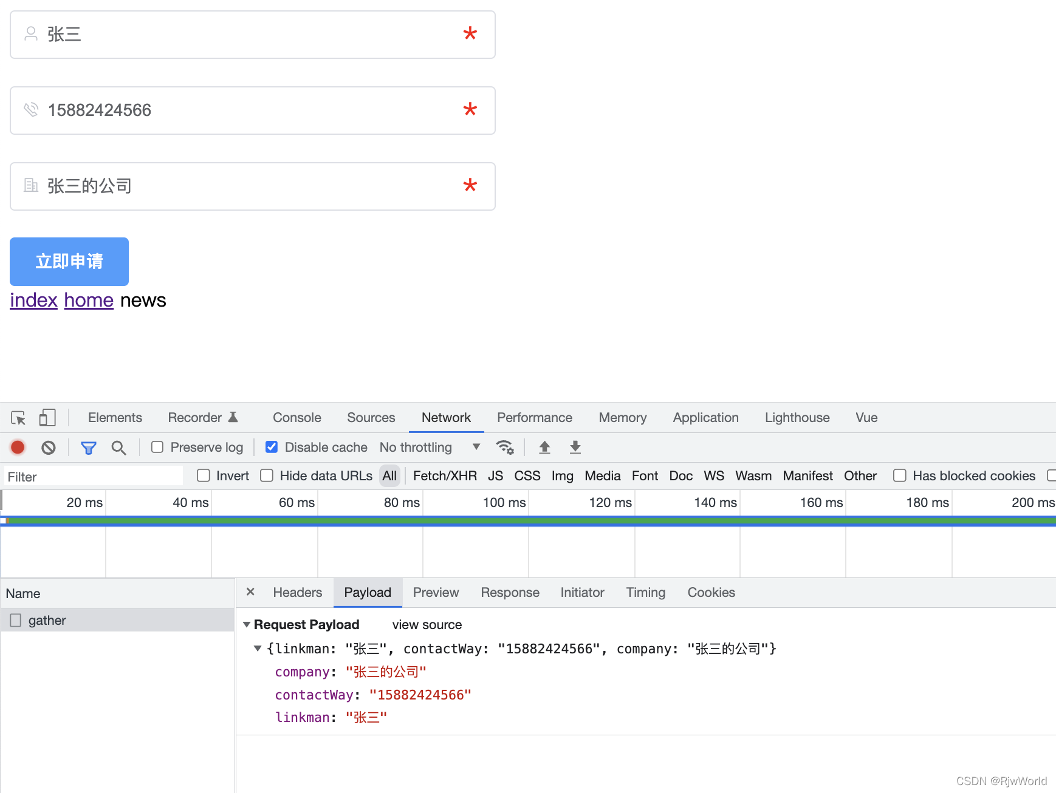Viewport: 1056px width, 793px height.
Task: Filter requests by CSS
Action: [527, 476]
